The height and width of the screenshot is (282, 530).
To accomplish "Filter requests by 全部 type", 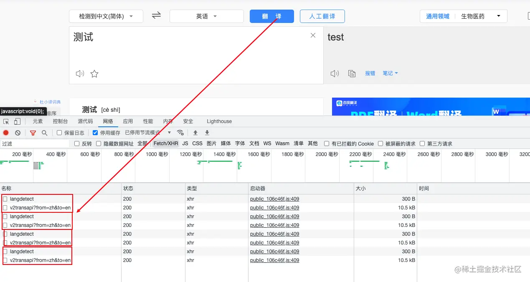I will pyautogui.click(x=142, y=144).
